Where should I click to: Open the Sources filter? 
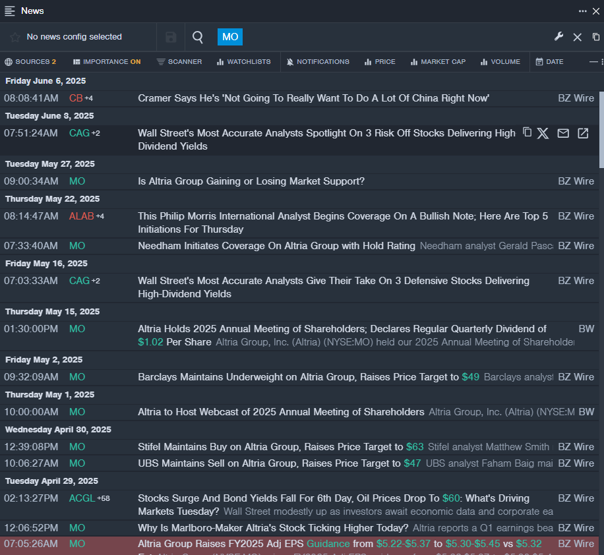coord(30,61)
